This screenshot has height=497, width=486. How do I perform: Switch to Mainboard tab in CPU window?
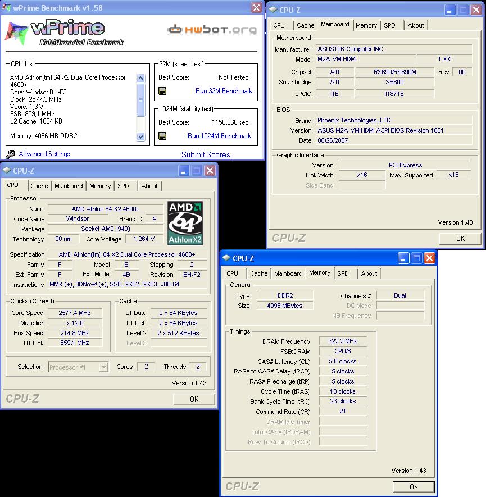click(69, 186)
